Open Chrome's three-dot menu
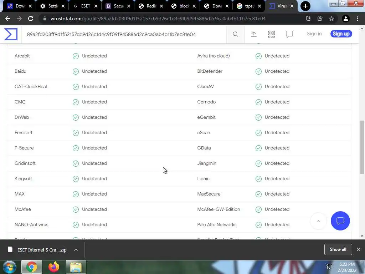The width and height of the screenshot is (365, 274). [357, 19]
